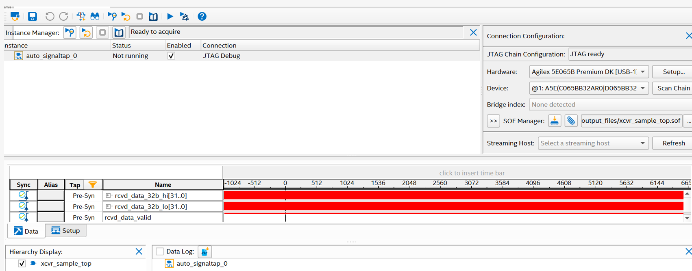Disable the auto_signaltap_0 instance checkbox

coord(171,56)
